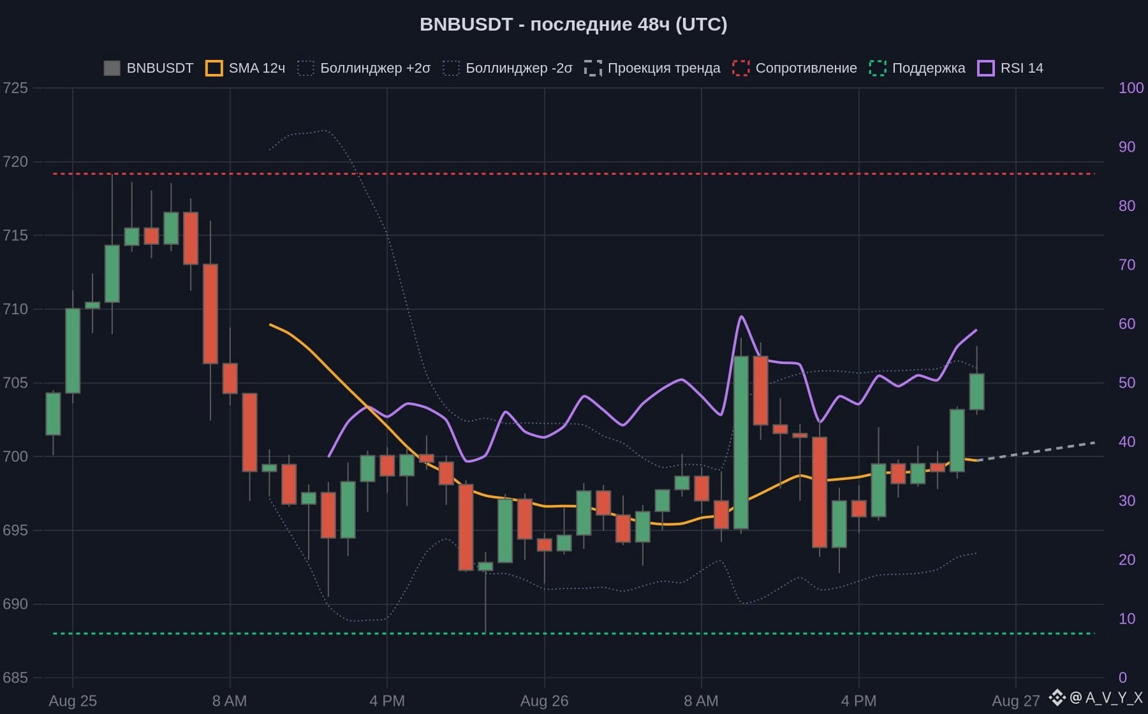Screen dimensions: 1148x714
Task: Click the RSI 90 axis label
Action: pos(1127,147)
